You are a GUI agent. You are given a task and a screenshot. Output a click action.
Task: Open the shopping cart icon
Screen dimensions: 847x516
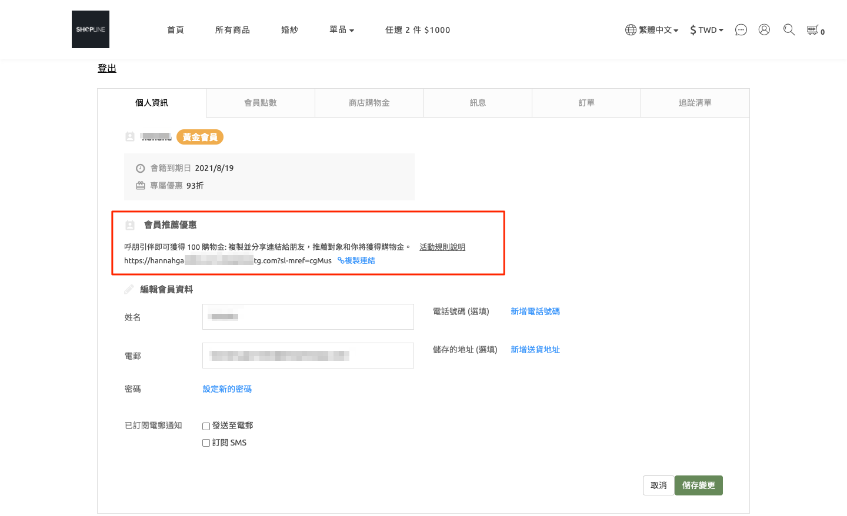[813, 30]
